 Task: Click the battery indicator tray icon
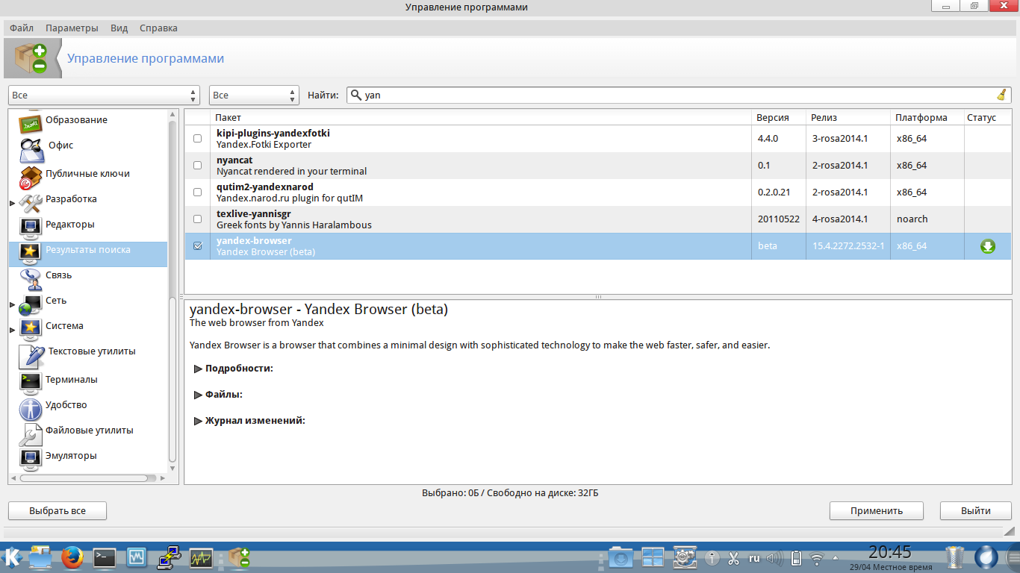tap(796, 558)
